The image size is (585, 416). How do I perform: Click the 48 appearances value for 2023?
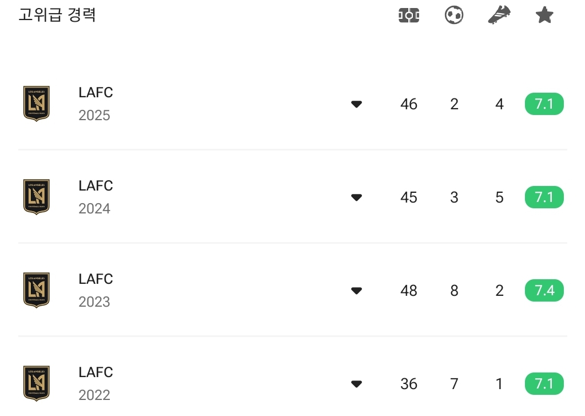(x=409, y=291)
